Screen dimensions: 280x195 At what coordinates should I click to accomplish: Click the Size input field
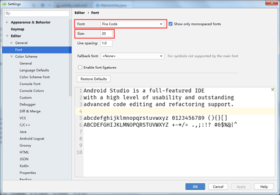(x=106, y=33)
